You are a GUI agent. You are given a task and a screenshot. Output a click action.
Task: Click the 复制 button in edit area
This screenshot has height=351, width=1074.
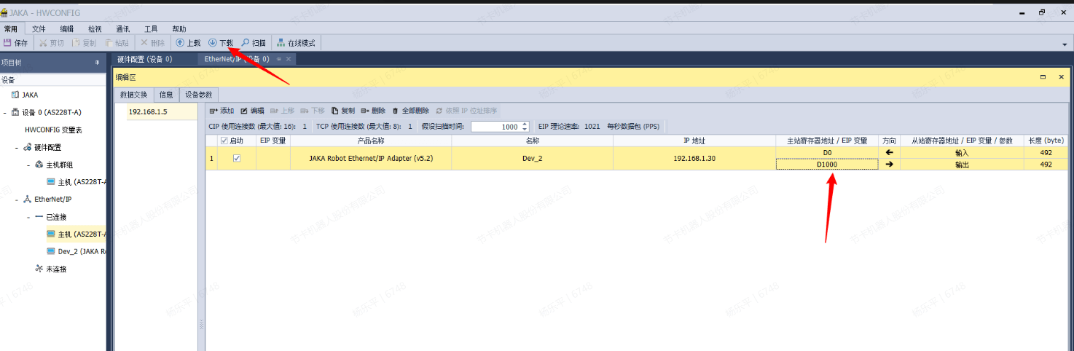tap(343, 111)
